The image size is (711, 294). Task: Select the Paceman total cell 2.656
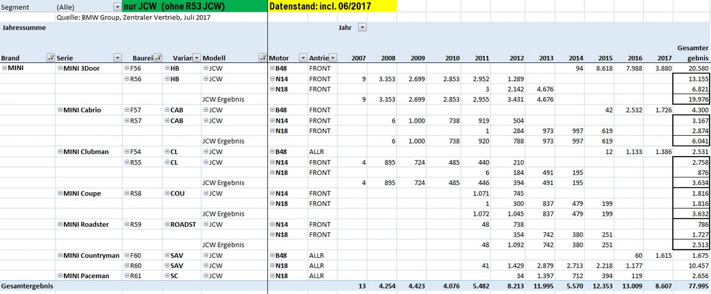(x=692, y=276)
